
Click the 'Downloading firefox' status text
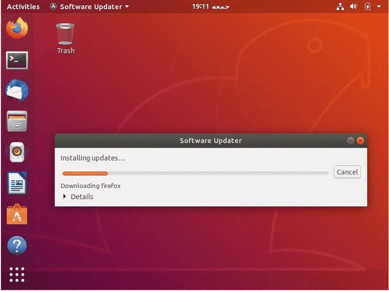pyautogui.click(x=91, y=186)
